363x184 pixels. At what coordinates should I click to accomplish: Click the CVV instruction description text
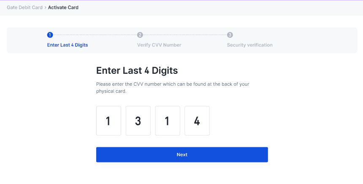point(173,87)
